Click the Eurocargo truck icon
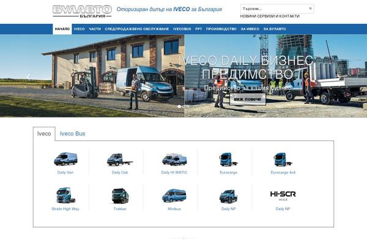The image size is (367, 245). [228, 159]
